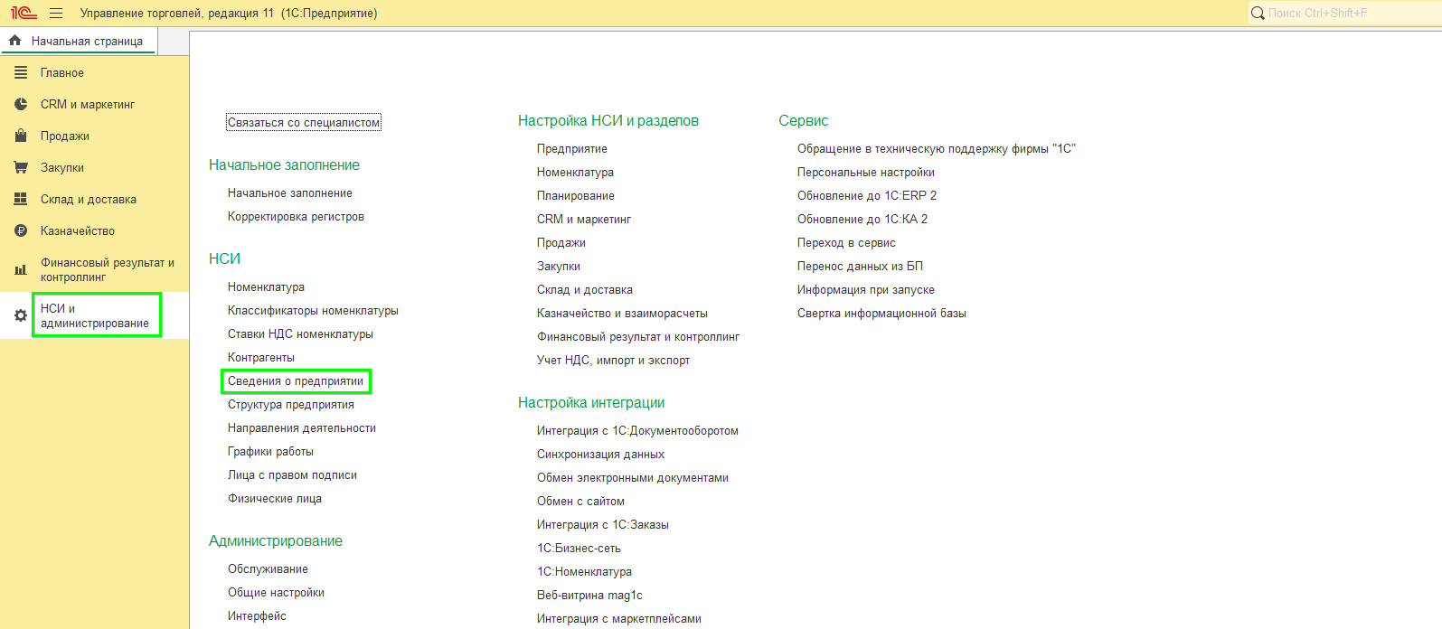
Task: Open Общие настройки
Action: coord(276,592)
